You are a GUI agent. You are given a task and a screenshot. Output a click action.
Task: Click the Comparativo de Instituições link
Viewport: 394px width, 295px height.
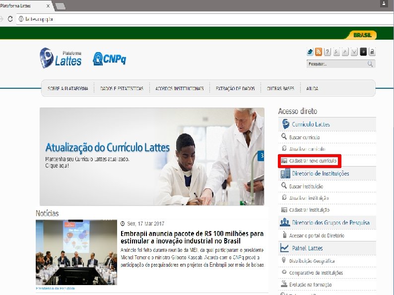(x=316, y=273)
